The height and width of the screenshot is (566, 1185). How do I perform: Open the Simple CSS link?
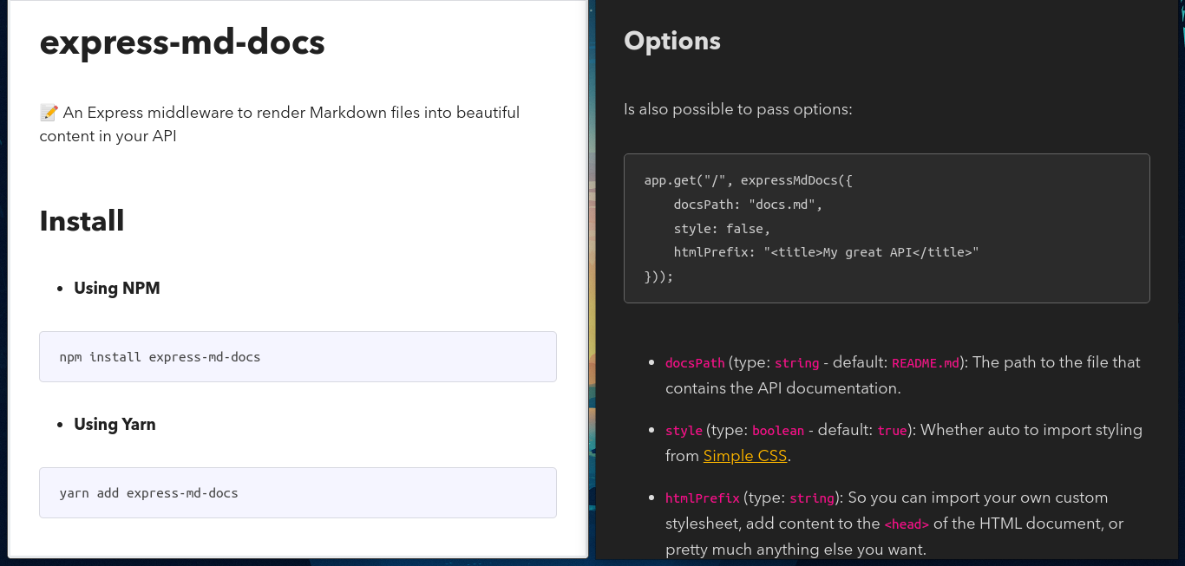click(x=745, y=456)
